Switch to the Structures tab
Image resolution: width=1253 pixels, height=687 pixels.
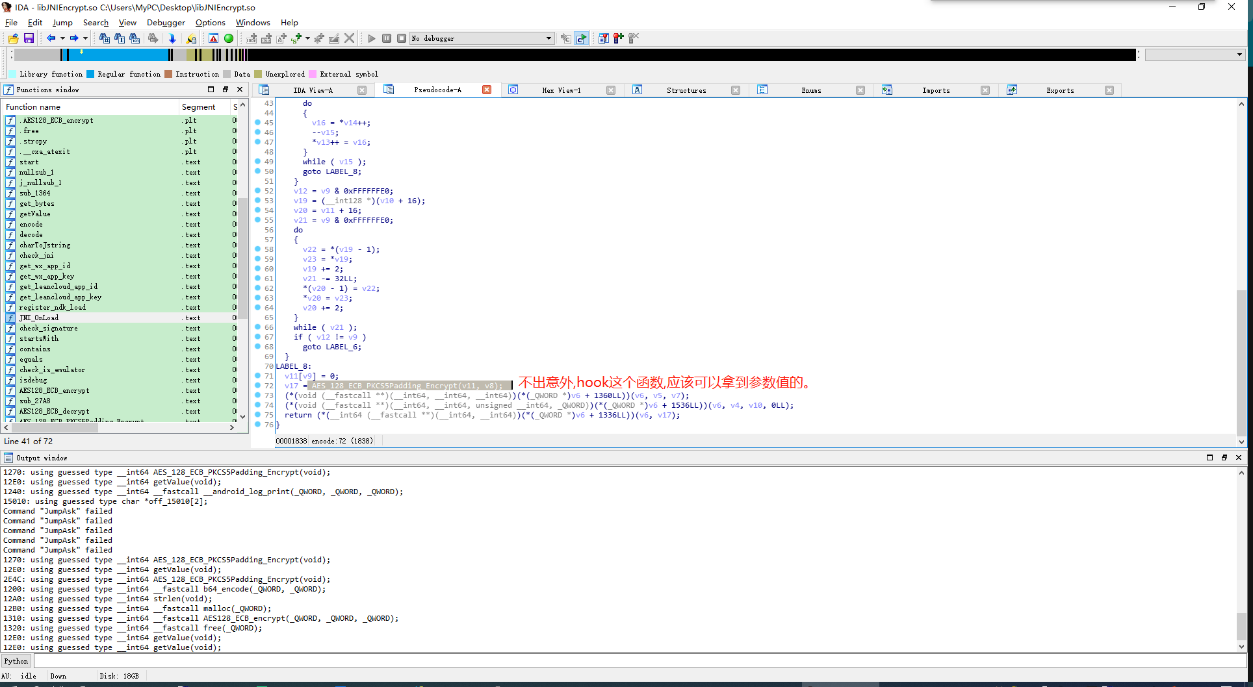686,90
